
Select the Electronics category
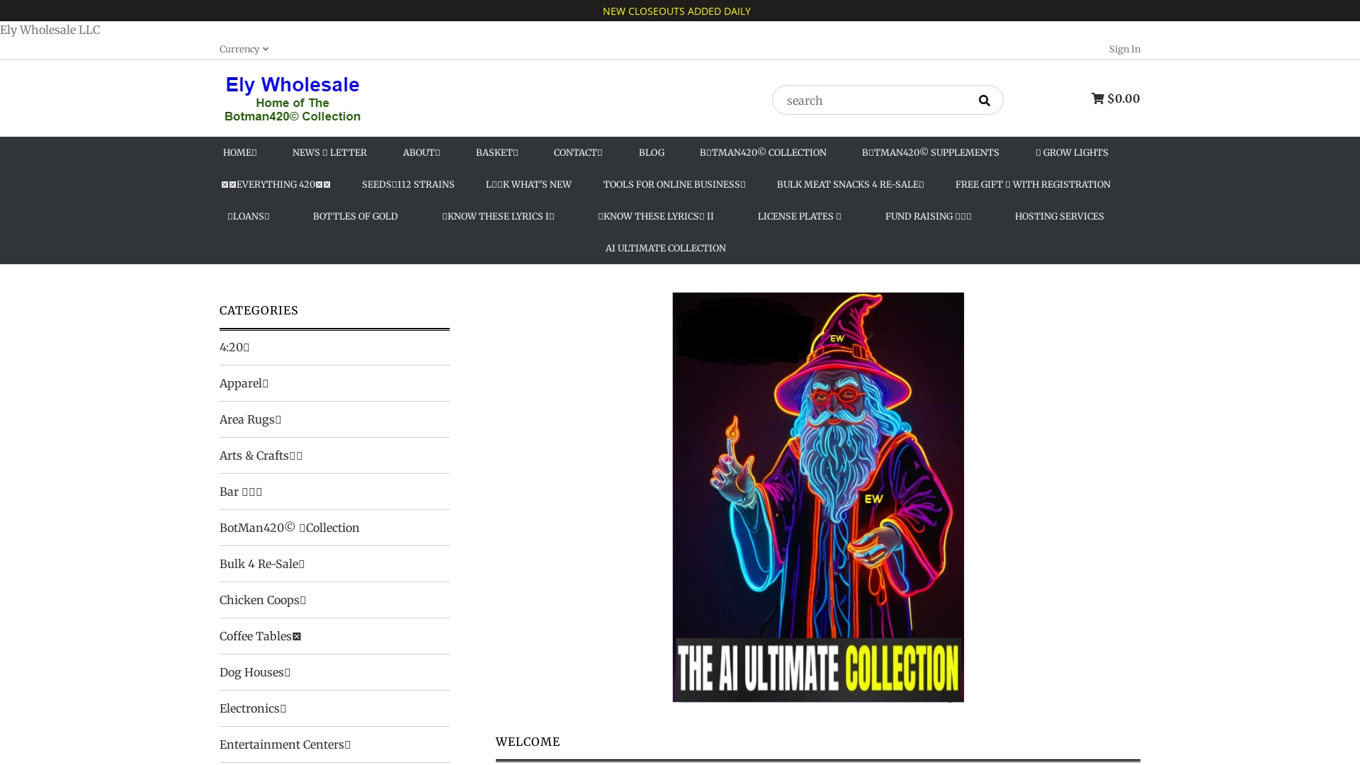[x=252, y=708]
